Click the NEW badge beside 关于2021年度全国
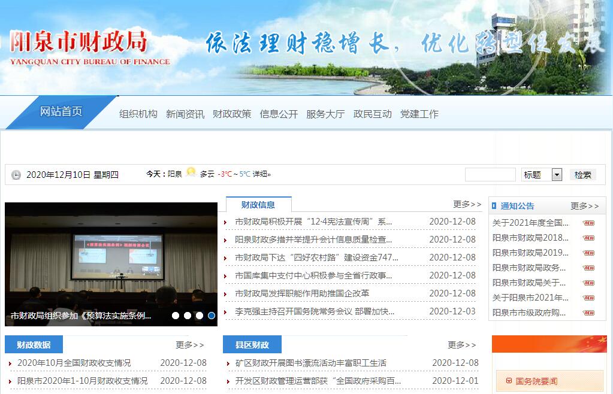Image resolution: width=613 pixels, height=394 pixels. 588,223
